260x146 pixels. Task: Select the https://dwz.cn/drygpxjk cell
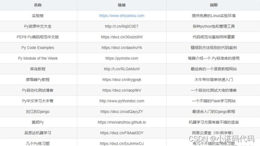point(122,79)
